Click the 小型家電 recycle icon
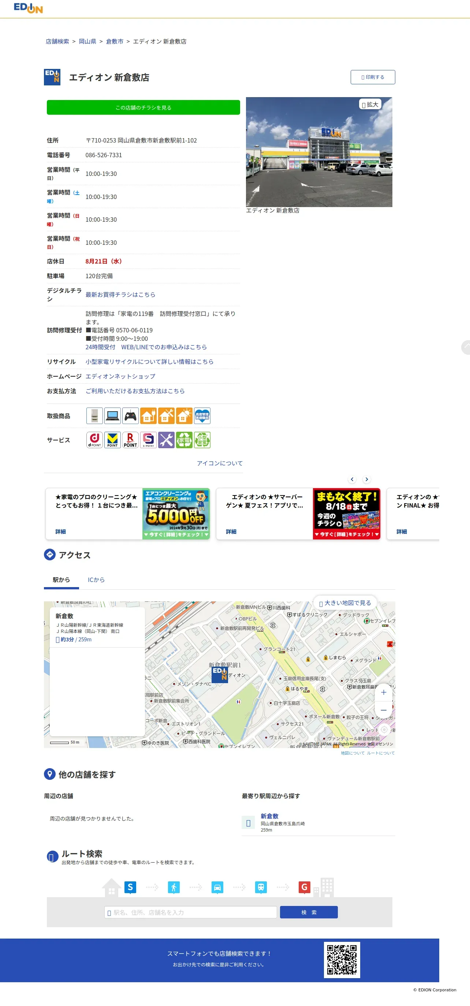This screenshot has height=1006, width=470. (x=202, y=440)
